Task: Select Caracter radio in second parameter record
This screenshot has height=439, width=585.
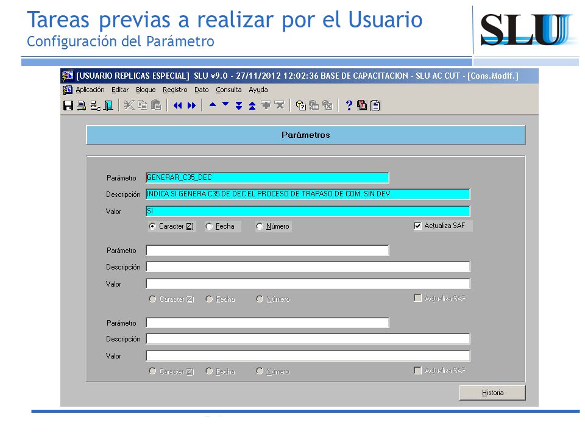Action: coord(152,299)
